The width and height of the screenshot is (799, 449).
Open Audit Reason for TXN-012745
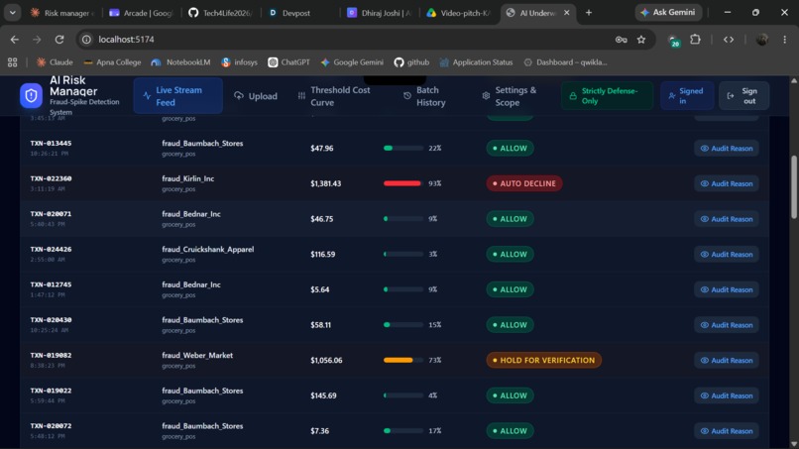point(726,289)
